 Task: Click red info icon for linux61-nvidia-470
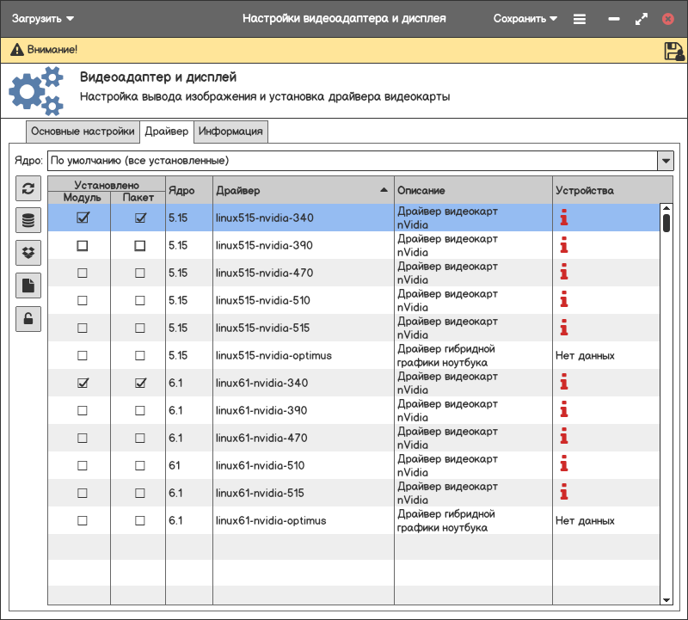(x=564, y=439)
